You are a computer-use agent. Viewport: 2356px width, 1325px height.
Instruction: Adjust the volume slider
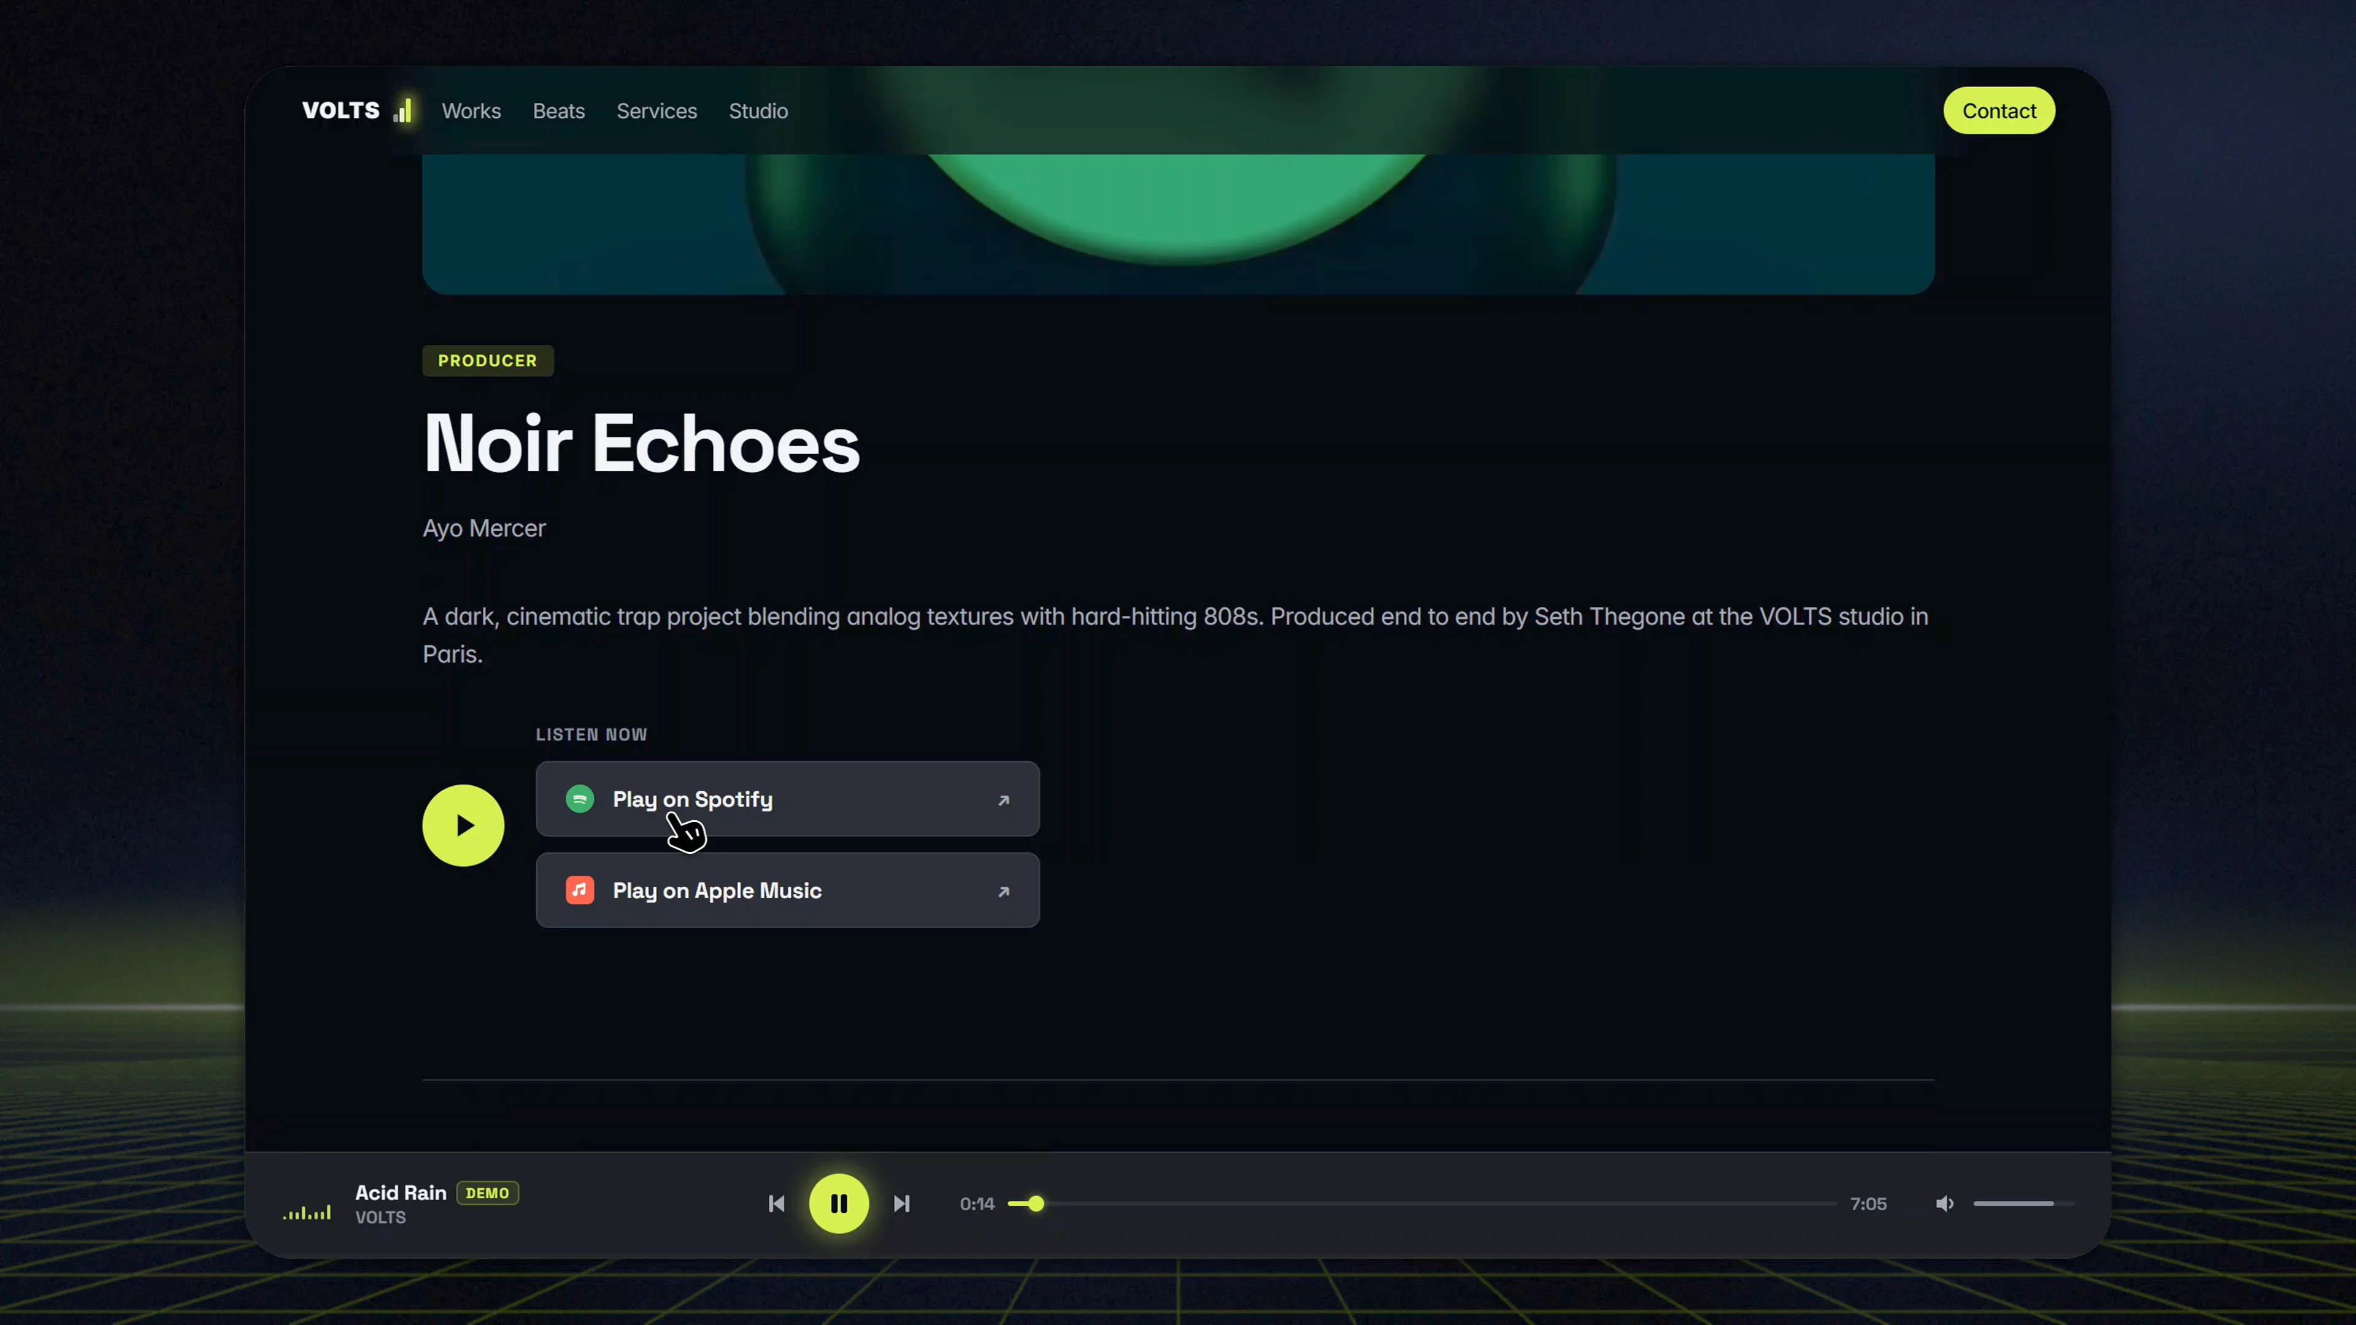point(2023,1204)
